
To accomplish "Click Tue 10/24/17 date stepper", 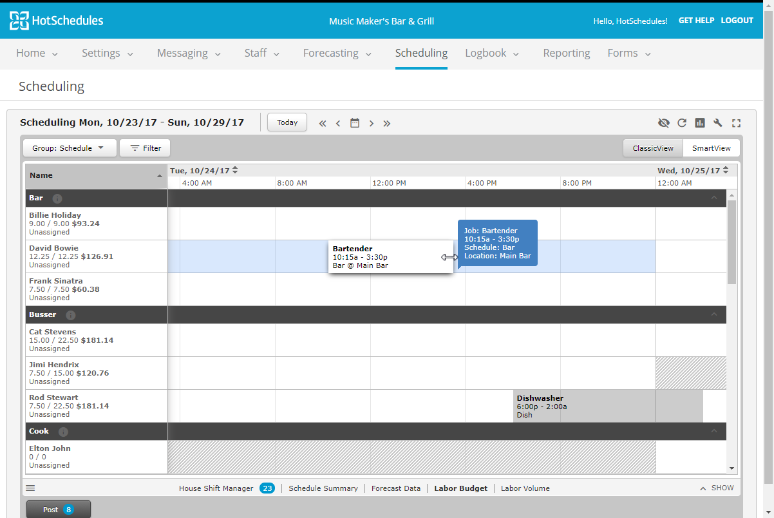I will point(235,170).
